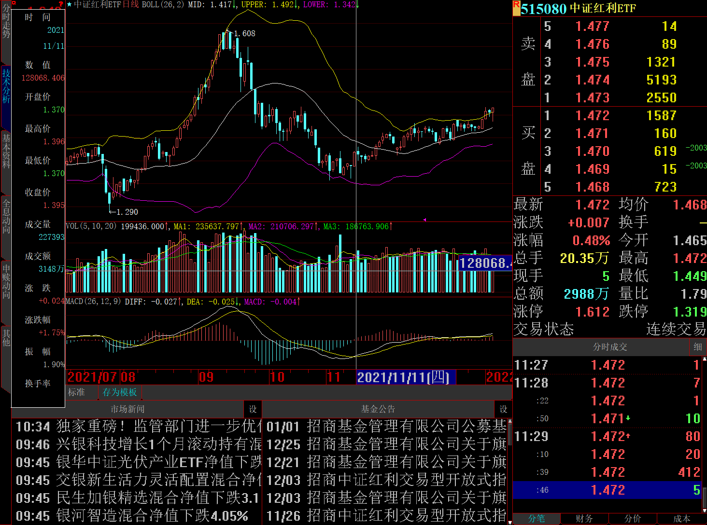707x525 pixels.
Task: Click the MACD(26,12,9) indicator label
Action: pyautogui.click(x=93, y=302)
